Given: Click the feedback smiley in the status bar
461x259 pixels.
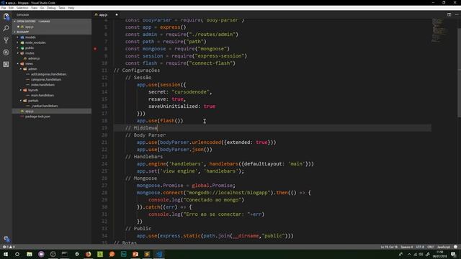Looking at the screenshot, I should click(455, 247).
